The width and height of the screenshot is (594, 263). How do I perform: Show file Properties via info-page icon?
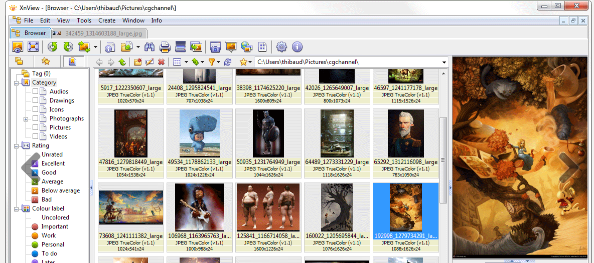110,47
